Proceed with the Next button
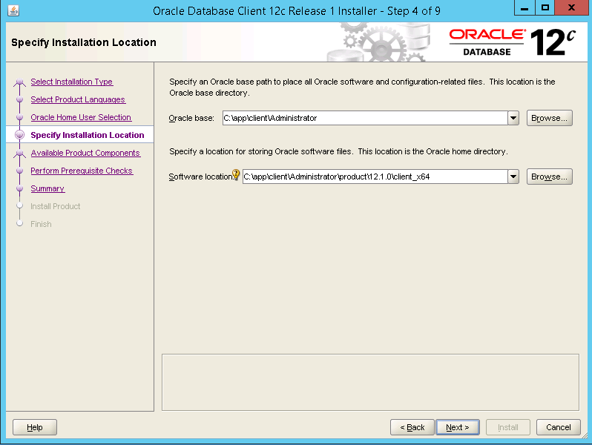Viewport: 592px width, 445px height. point(458,427)
